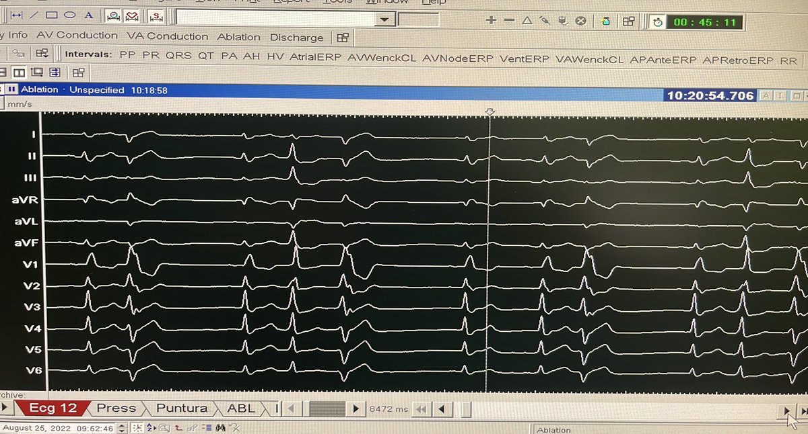Select the rectangle drawing tool
The height and width of the screenshot is (434, 808).
52,15
